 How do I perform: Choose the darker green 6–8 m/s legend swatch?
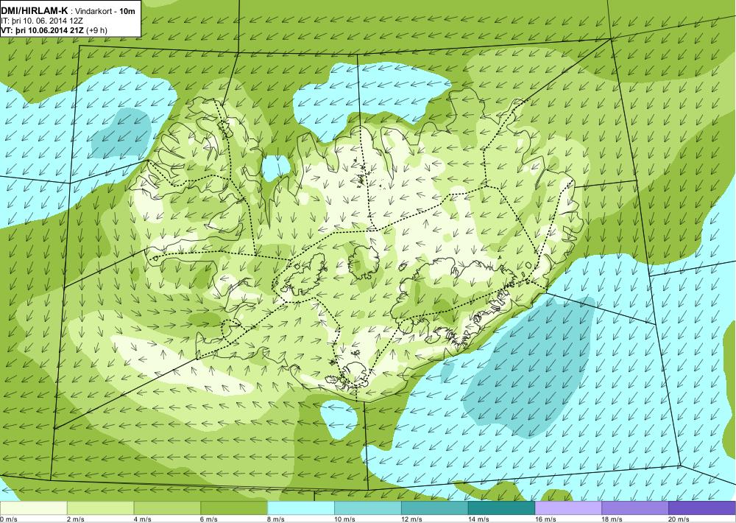point(234,508)
